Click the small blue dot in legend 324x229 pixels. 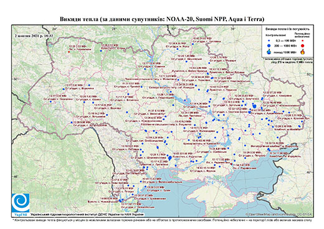(269, 41)
